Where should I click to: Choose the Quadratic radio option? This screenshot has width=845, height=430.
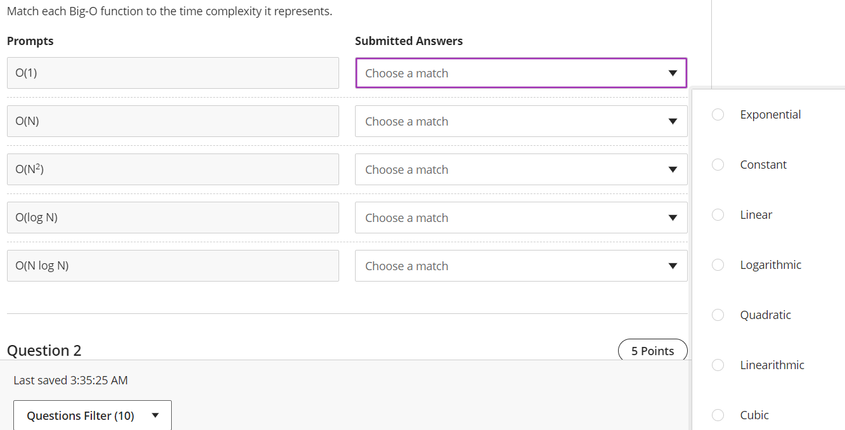(718, 315)
